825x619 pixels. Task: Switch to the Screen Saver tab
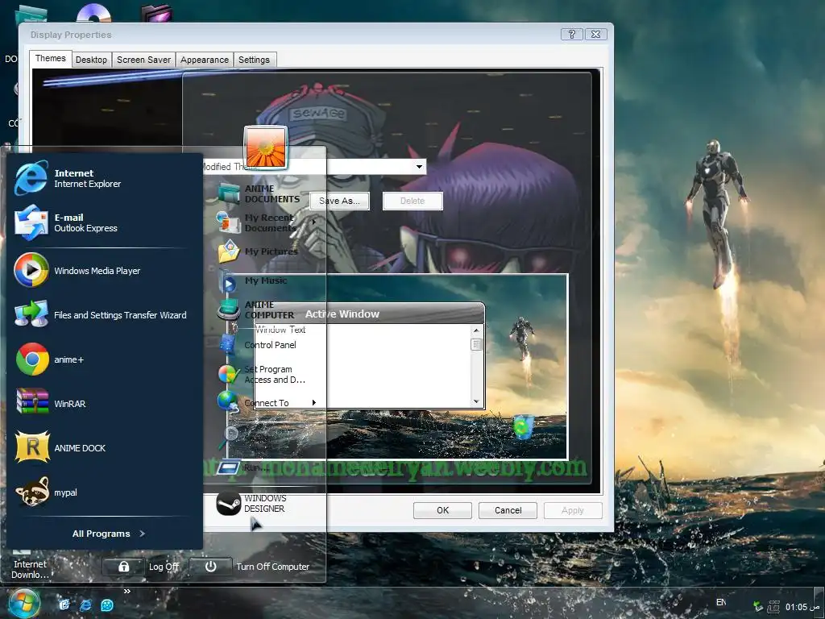point(143,60)
